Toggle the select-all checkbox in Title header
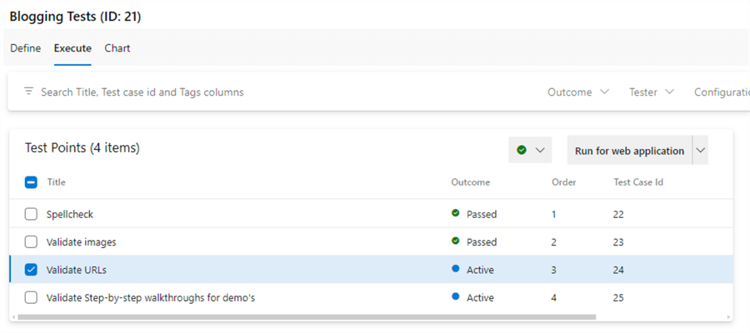 31,182
